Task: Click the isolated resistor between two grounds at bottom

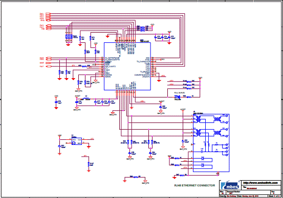Action: point(136,177)
